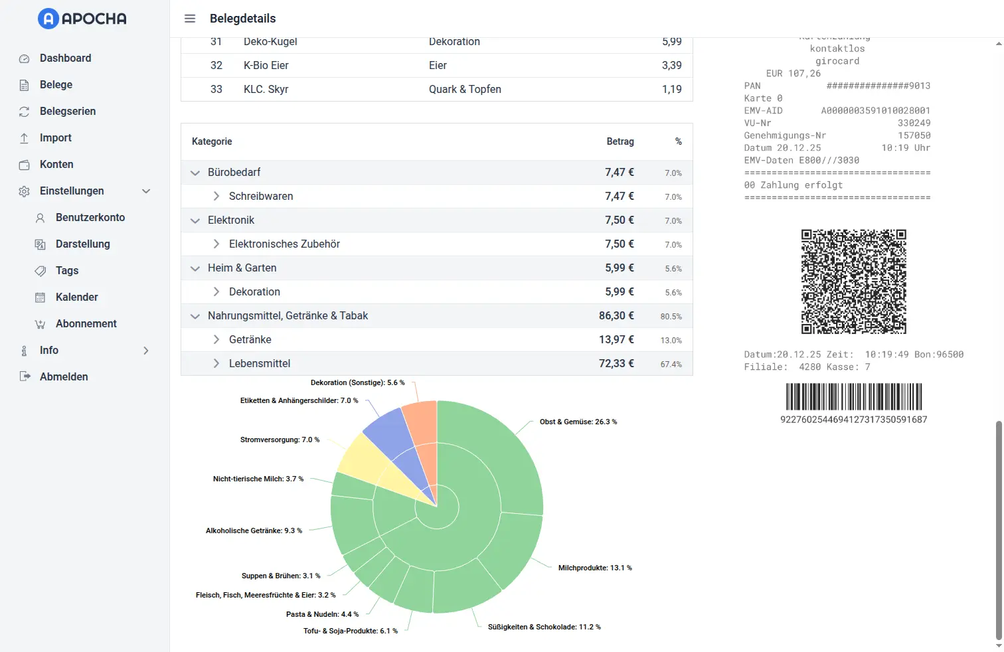Click the Abmelden logout icon
The image size is (1004, 652).
tap(25, 377)
